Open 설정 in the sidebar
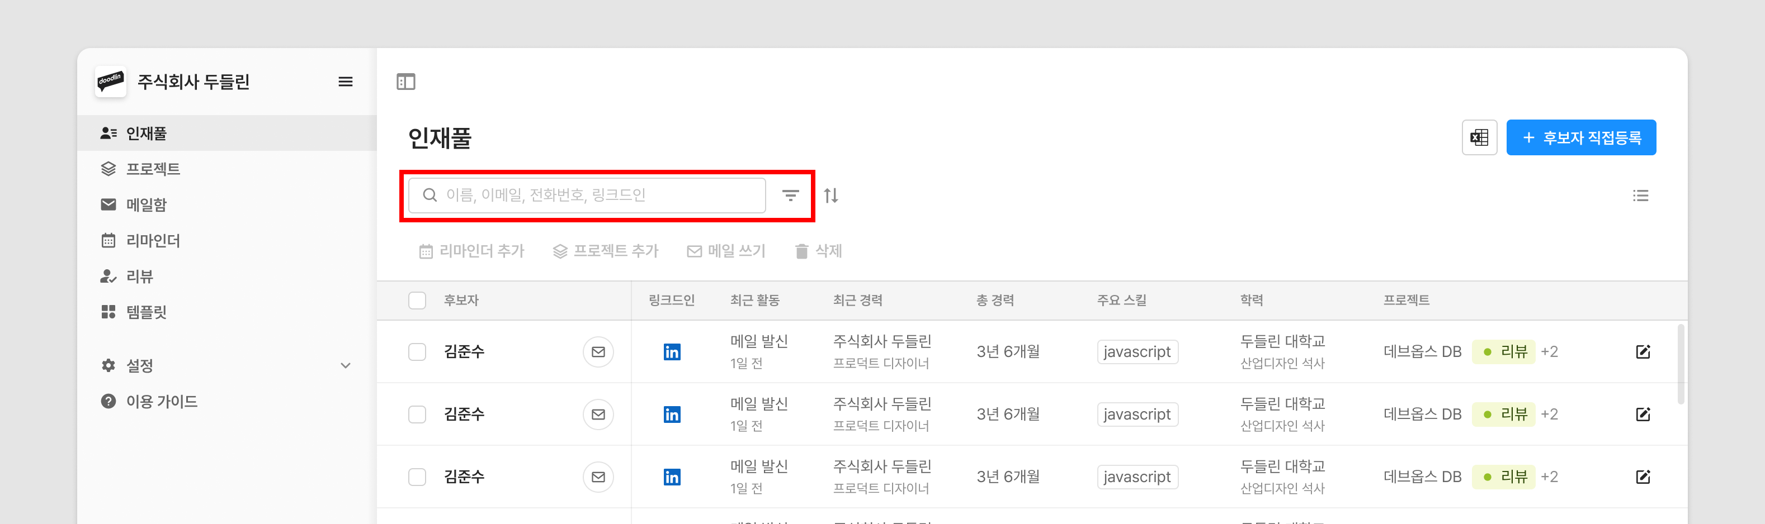This screenshot has width=1765, height=524. 227,365
